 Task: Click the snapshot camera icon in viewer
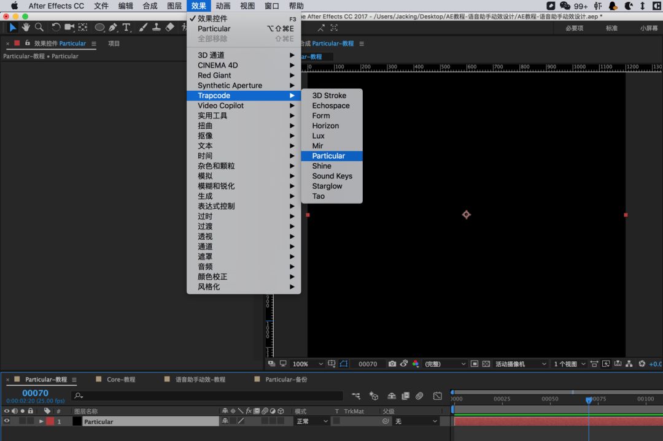(x=392, y=364)
